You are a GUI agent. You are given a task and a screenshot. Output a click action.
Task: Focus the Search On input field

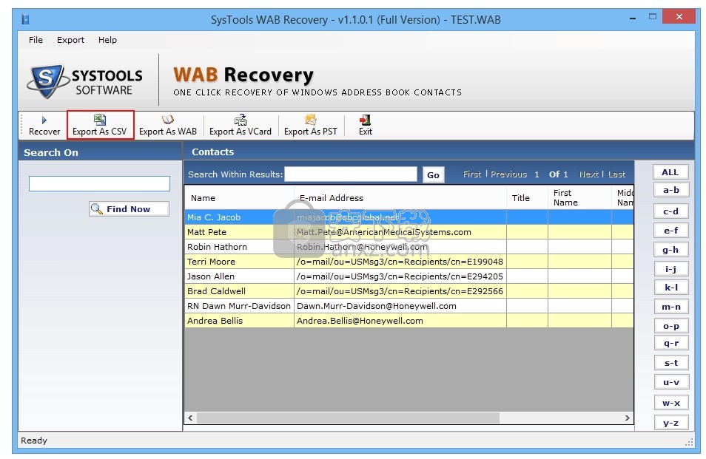coord(99,183)
